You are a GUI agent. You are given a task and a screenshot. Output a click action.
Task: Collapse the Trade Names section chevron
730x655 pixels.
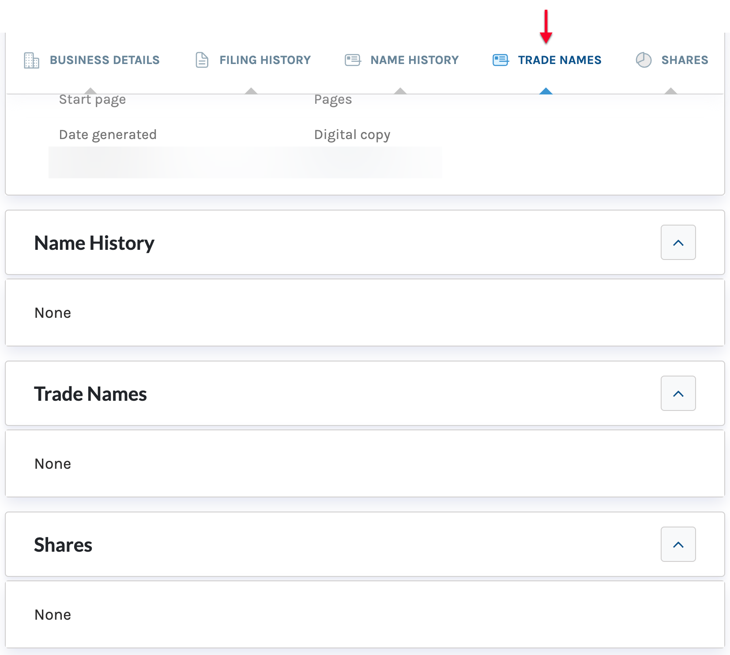[x=678, y=393]
